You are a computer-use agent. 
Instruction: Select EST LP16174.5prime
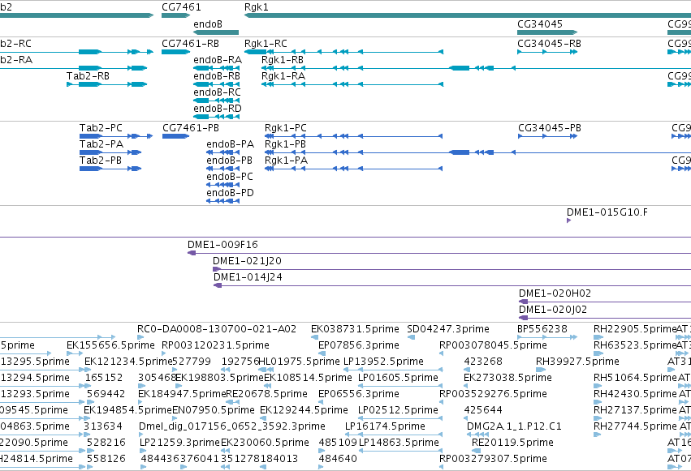click(x=385, y=427)
